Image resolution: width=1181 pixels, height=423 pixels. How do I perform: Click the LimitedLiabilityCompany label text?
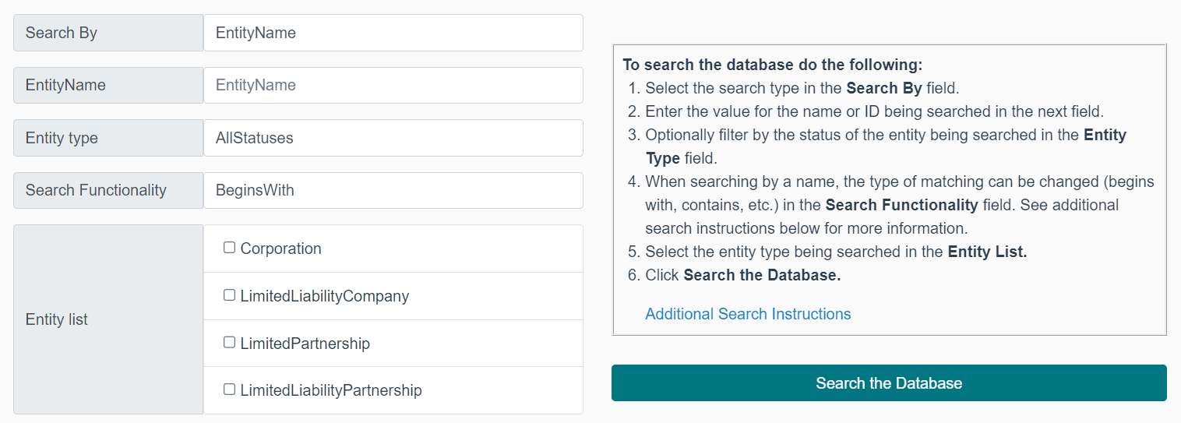click(324, 297)
